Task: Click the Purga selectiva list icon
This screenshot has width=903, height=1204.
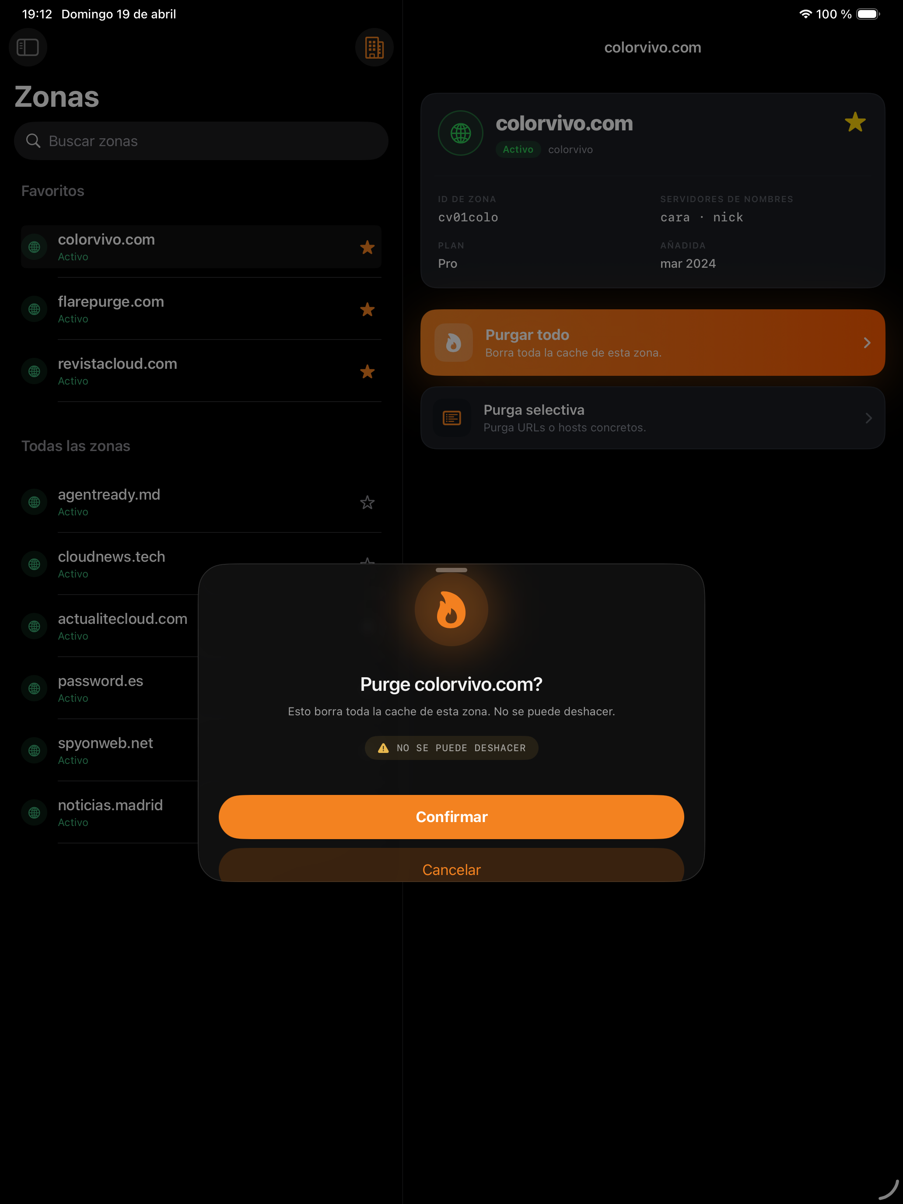Action: [452, 418]
